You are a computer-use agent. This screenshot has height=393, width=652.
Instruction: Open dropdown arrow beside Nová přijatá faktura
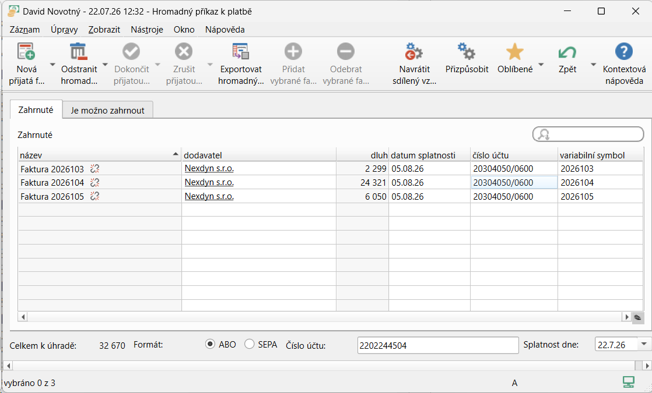coord(52,64)
